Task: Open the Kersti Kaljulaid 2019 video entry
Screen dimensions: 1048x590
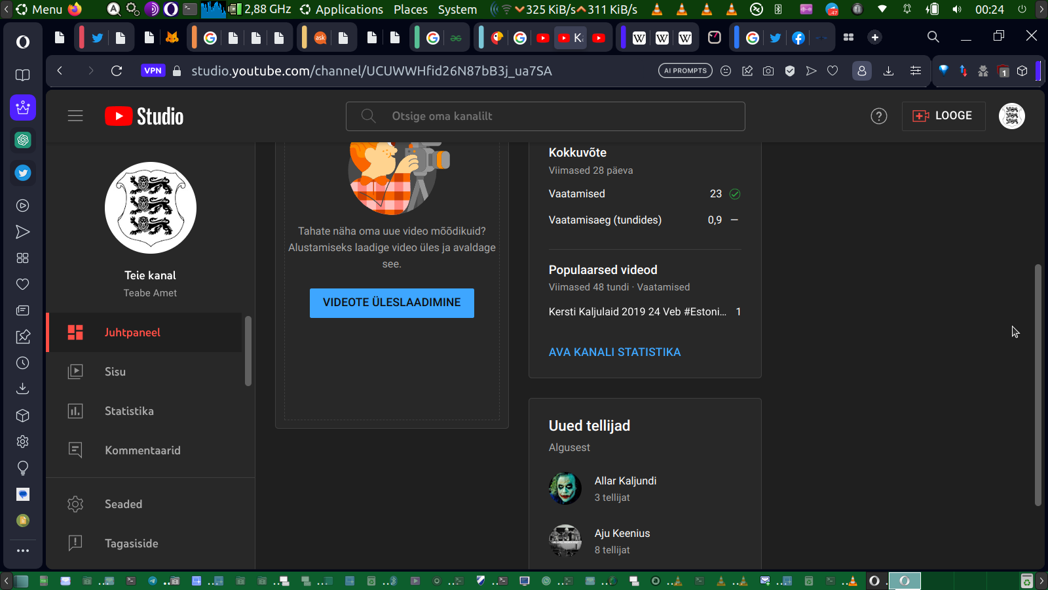Action: 637,312
